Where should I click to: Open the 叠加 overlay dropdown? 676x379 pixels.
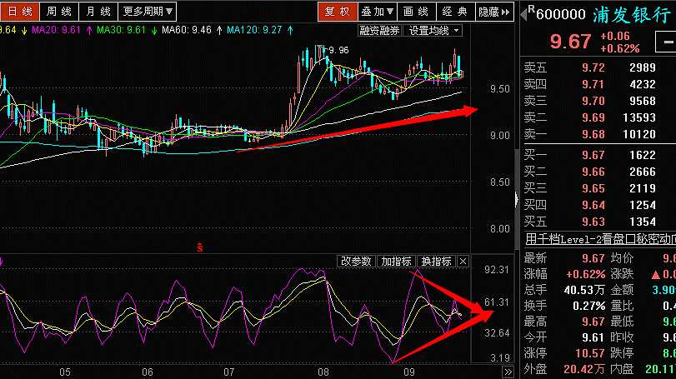click(378, 11)
